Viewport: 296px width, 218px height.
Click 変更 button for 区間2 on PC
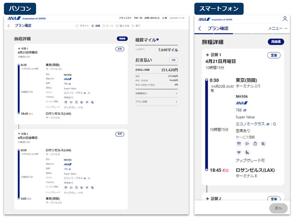click(x=120, y=134)
